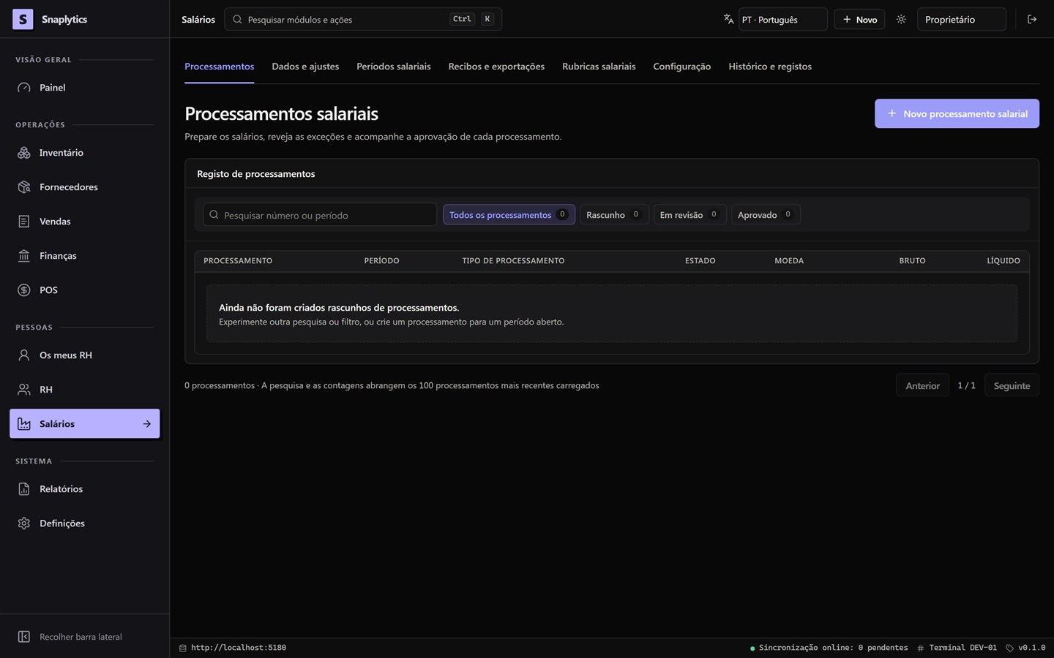
Task: Open the Recibos e exportações tab
Action: (x=496, y=67)
